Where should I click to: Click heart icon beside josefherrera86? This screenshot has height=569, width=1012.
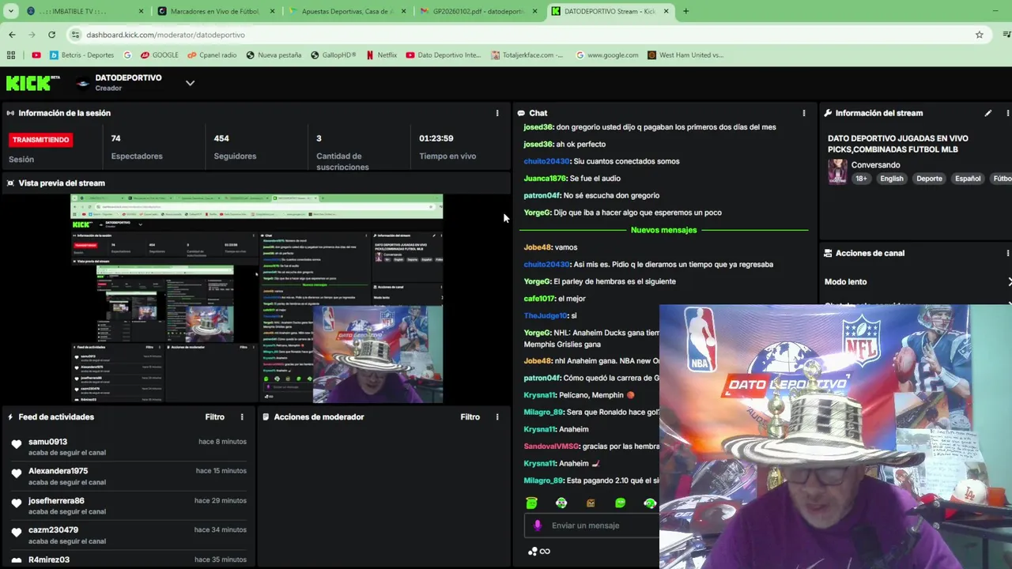pos(17,503)
